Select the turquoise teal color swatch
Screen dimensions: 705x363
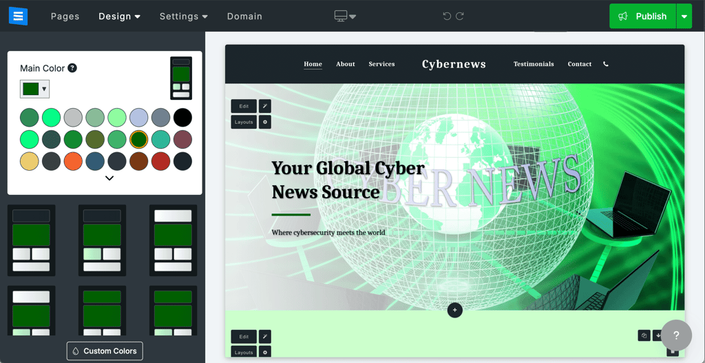coord(160,139)
